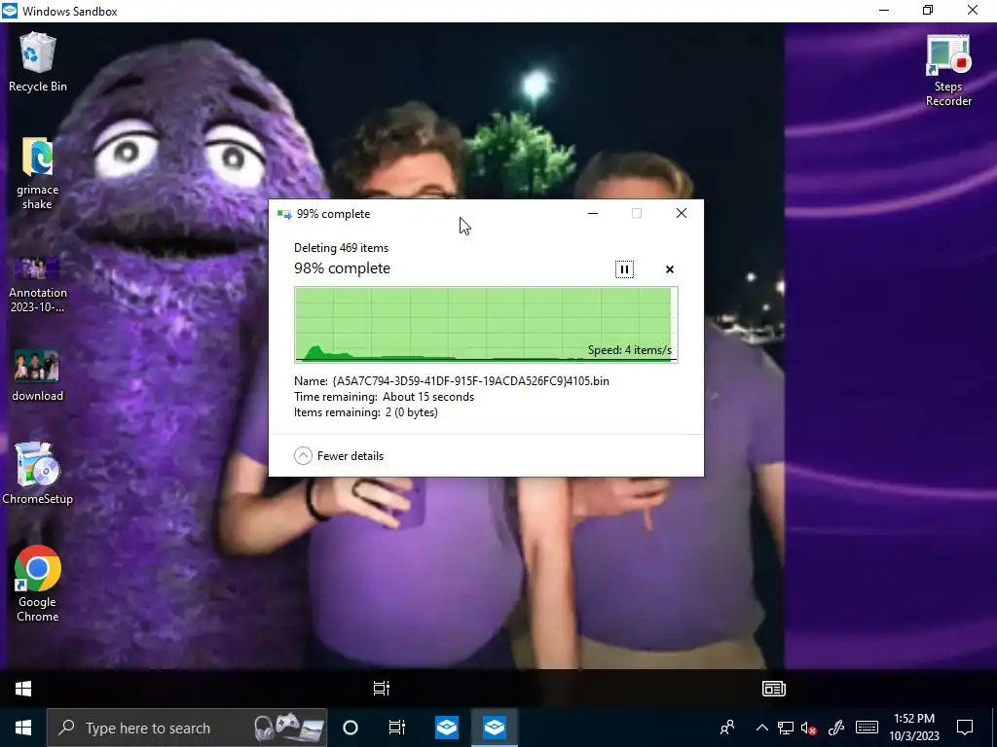
Task: Click the file name ending in 4105.bin
Action: (x=470, y=381)
